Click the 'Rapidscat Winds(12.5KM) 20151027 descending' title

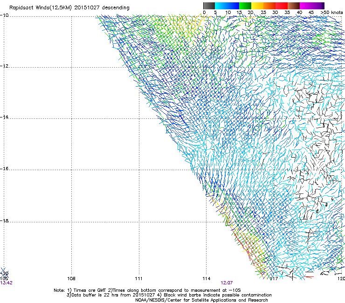click(x=69, y=8)
